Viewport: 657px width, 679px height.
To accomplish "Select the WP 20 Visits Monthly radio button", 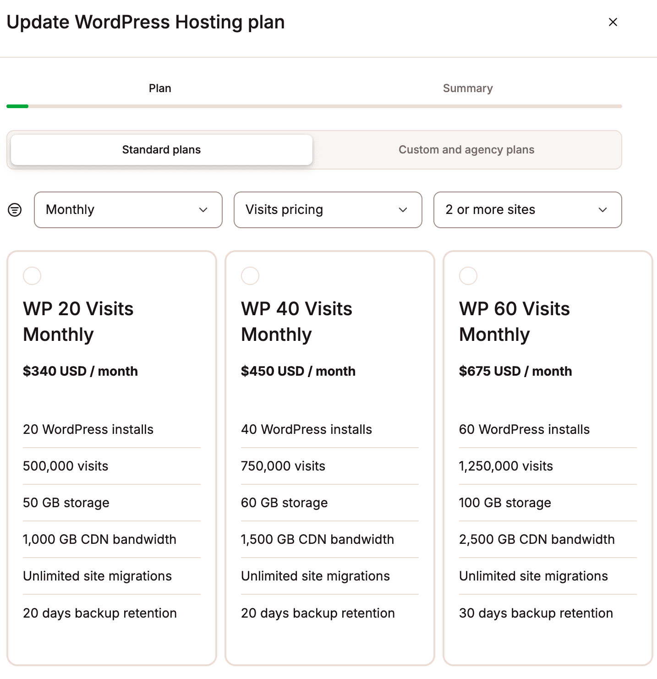I will click(32, 276).
